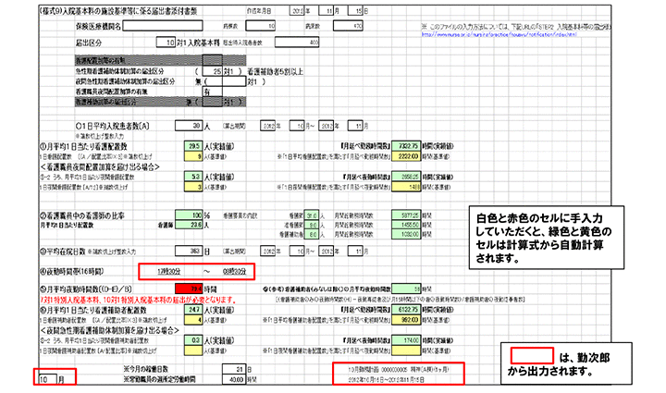Select green cell 174.00 月延べ夜勤時間数
666x393 pixels.
406,340
